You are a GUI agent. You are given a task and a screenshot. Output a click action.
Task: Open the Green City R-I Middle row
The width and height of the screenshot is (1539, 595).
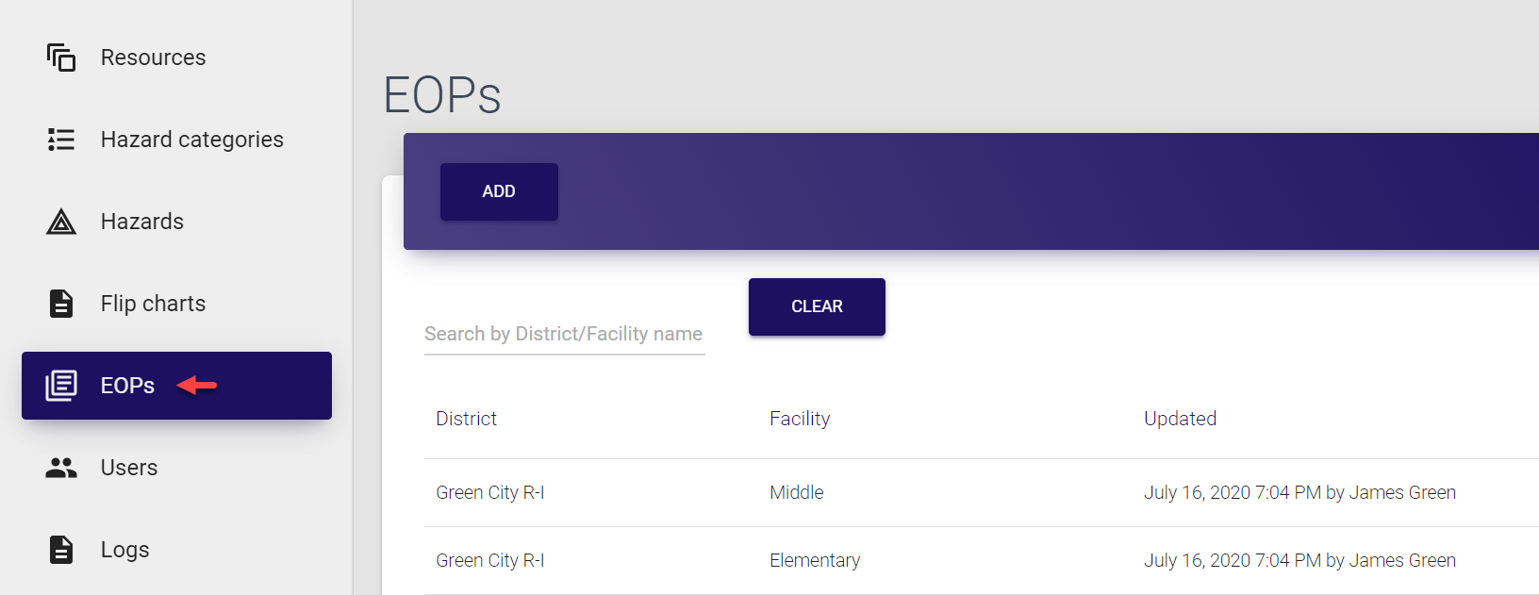[x=796, y=492]
